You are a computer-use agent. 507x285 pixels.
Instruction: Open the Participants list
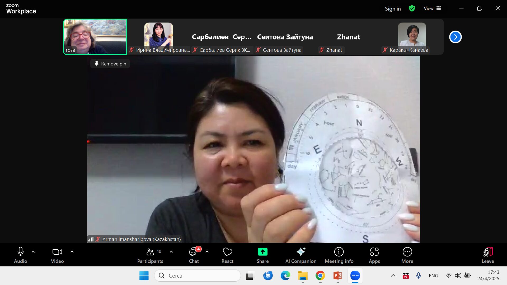point(150,255)
